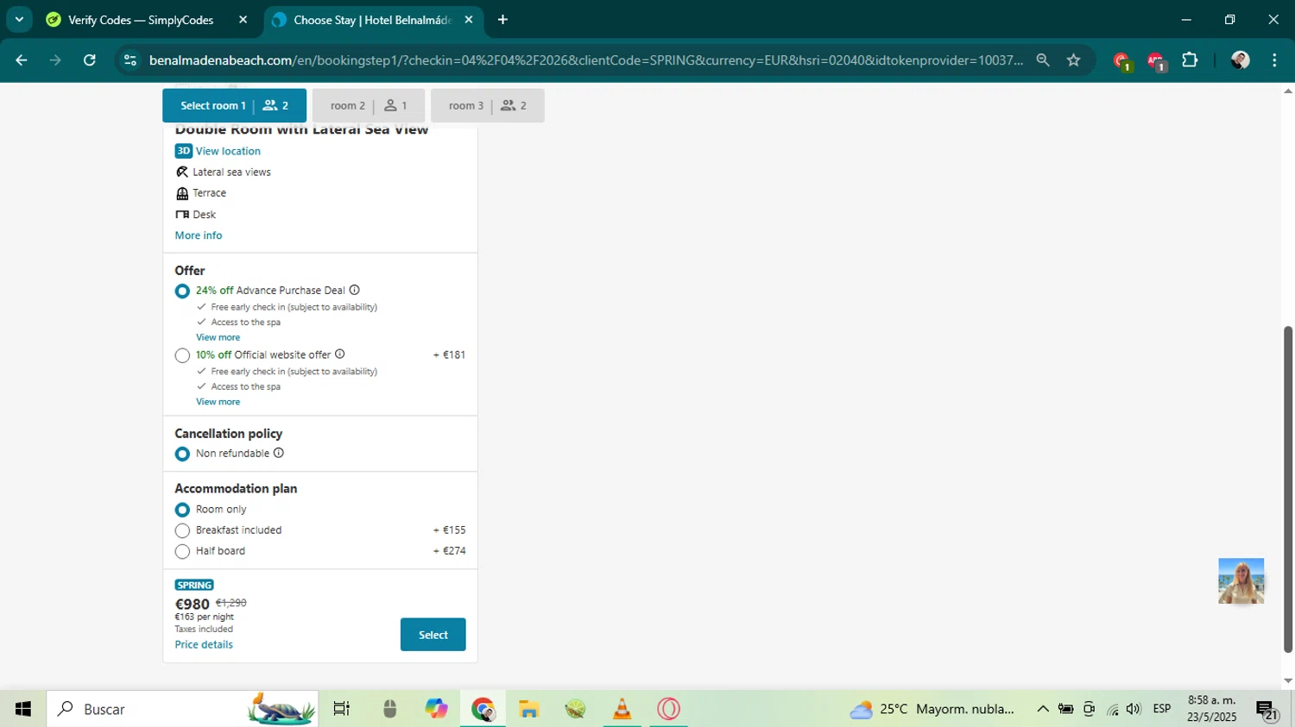
Task: Open the Extensions puzzle icon
Action: tap(1190, 60)
